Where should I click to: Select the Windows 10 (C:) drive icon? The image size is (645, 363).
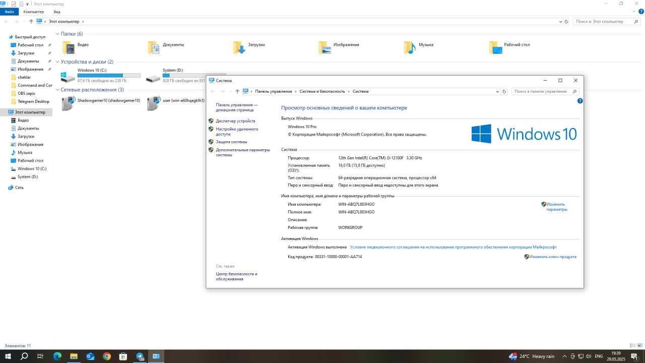tap(68, 77)
